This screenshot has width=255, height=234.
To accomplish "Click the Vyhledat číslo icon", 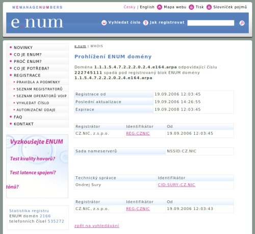I will point(104,22).
